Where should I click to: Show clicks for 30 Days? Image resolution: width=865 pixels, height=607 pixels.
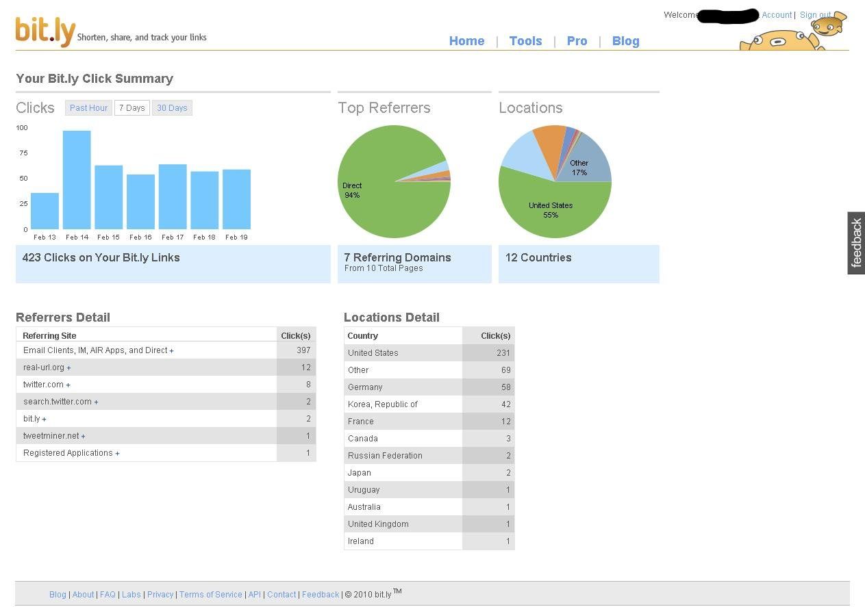point(172,108)
